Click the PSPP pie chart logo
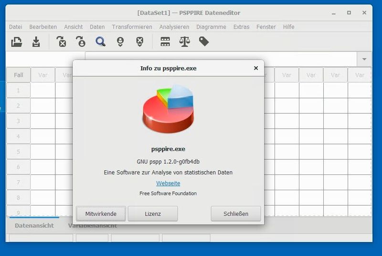The width and height of the screenshot is (382, 256). click(168, 109)
